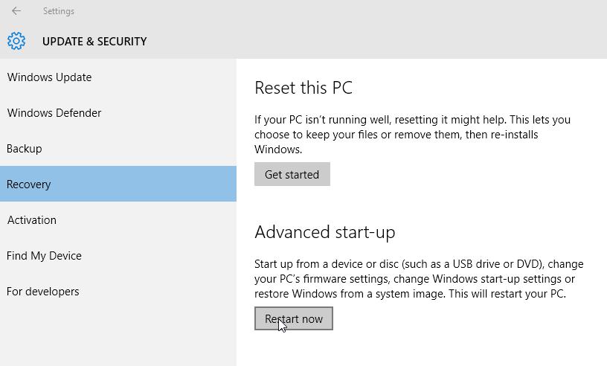Click the Advanced start-up description paragraph
The height and width of the screenshot is (366, 607).
pyautogui.click(x=418, y=279)
